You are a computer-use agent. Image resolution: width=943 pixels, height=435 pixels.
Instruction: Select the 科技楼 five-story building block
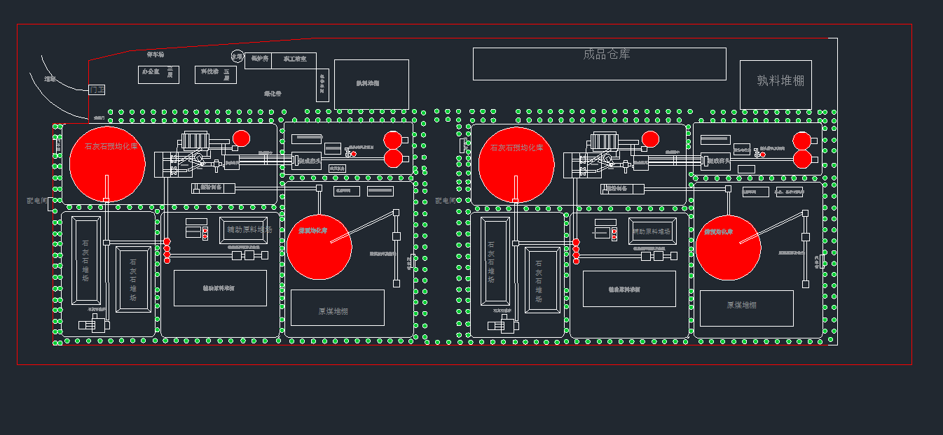pos(215,74)
